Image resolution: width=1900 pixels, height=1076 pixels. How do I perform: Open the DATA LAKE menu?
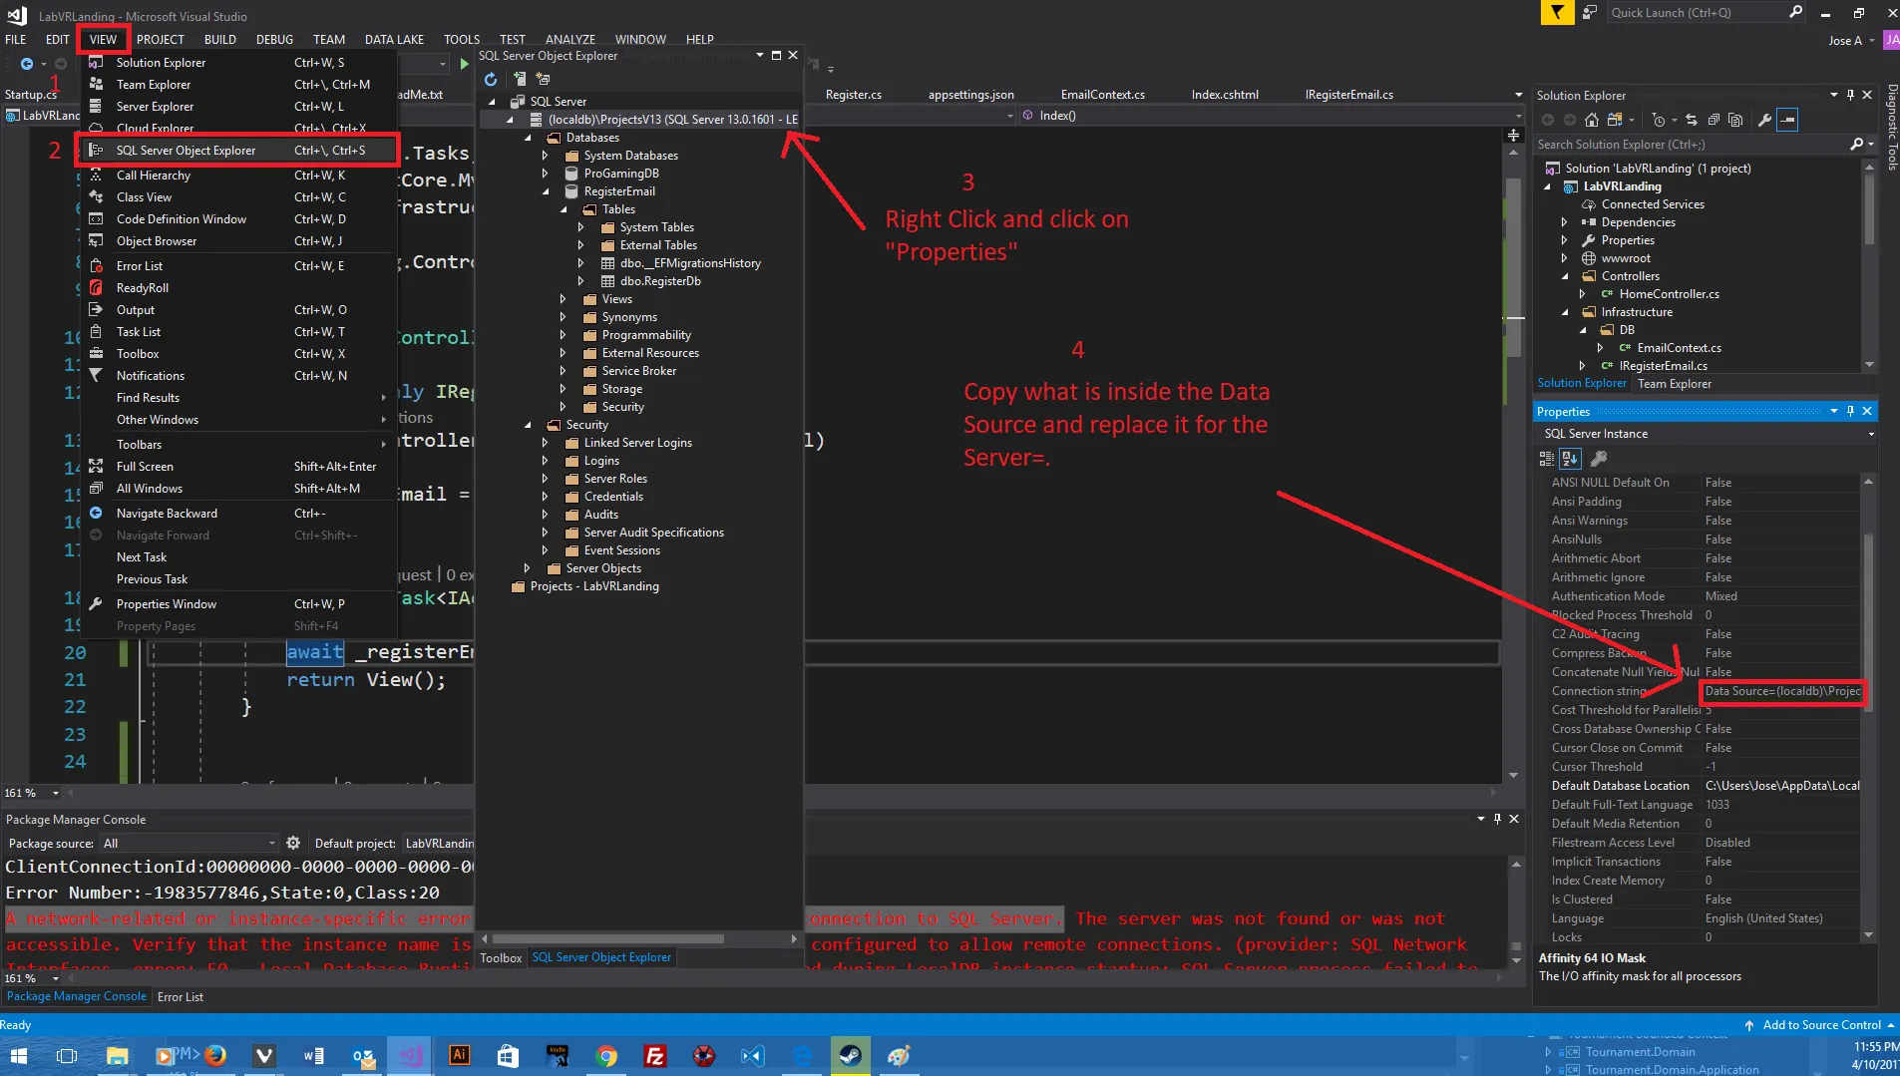point(394,39)
